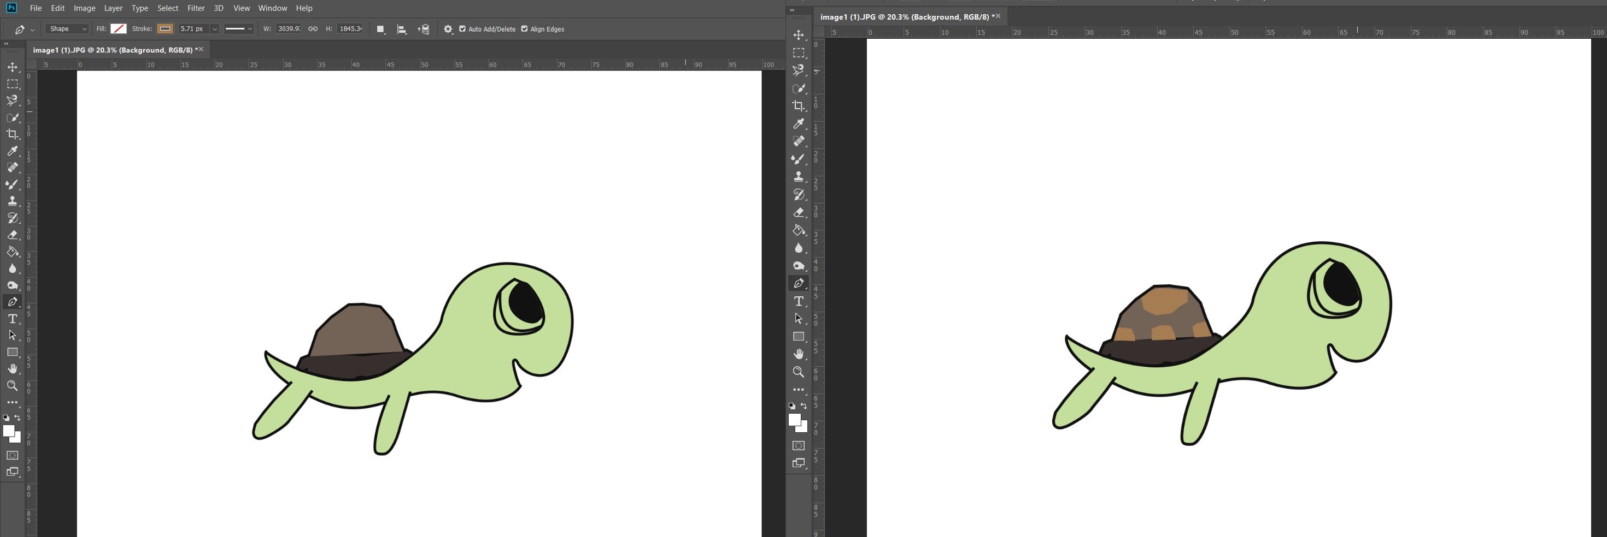Choose the Brush tool in left window
1607x537 pixels.
pos(13,184)
